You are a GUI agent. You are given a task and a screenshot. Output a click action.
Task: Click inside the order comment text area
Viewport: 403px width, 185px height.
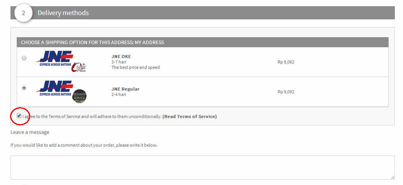(x=203, y=168)
